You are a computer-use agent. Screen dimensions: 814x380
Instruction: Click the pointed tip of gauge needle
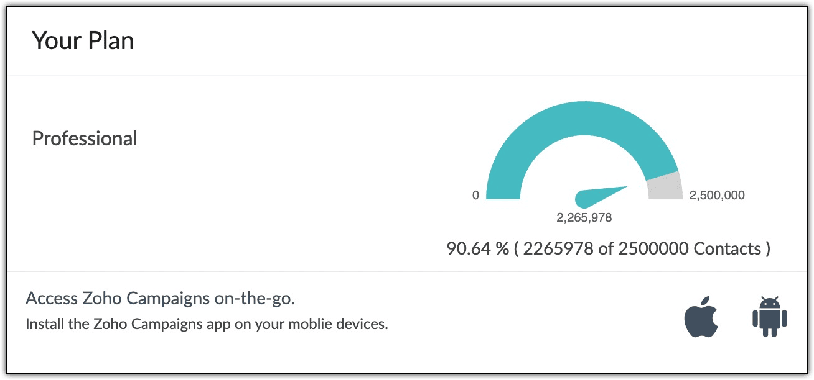[x=625, y=187]
